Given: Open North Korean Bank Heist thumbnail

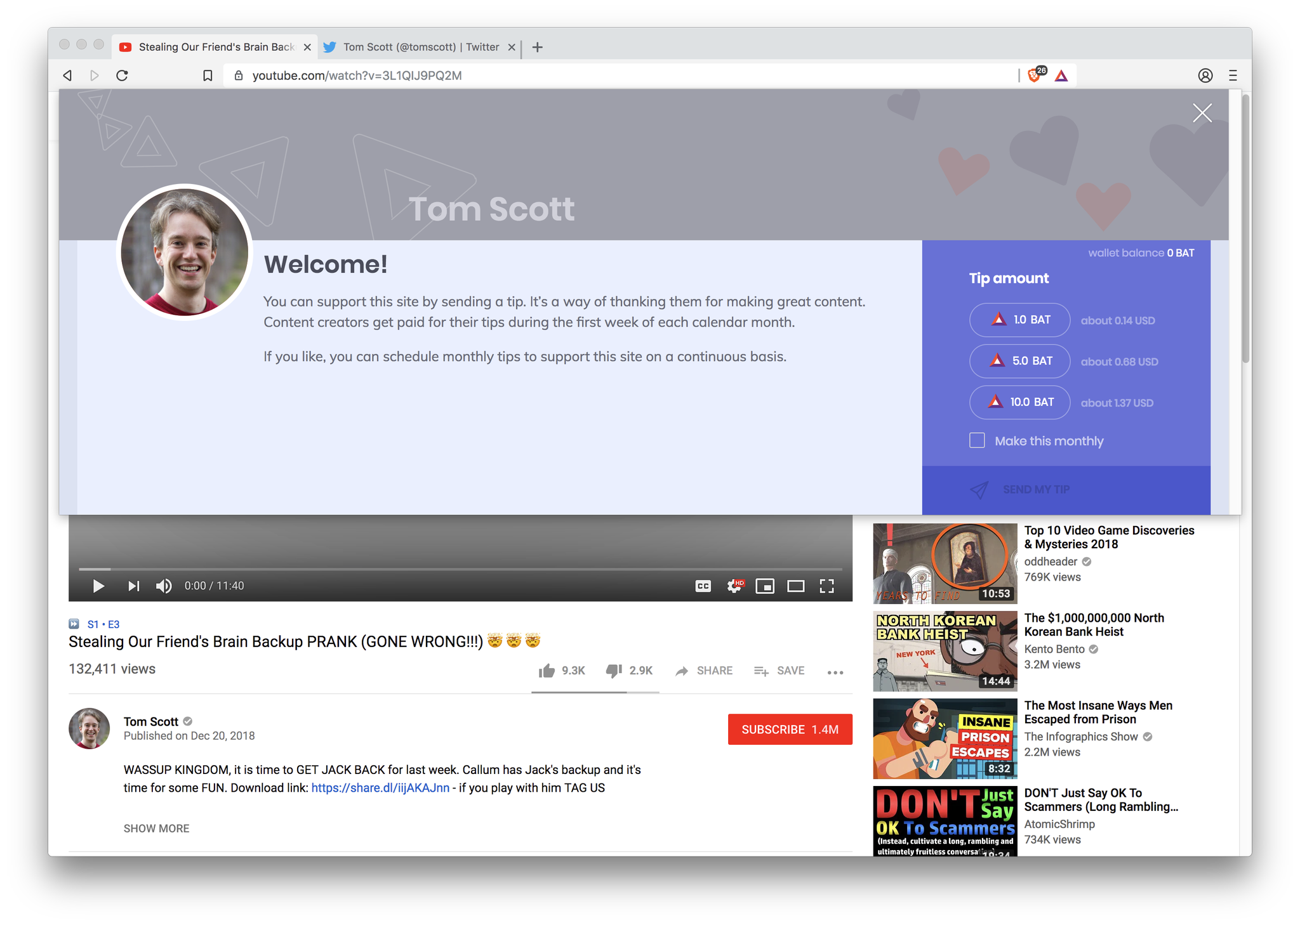Looking at the screenshot, I should tap(945, 651).
